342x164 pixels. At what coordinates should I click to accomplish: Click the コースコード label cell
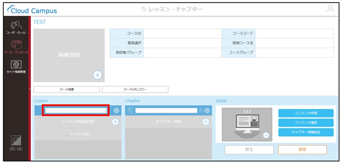point(239,34)
